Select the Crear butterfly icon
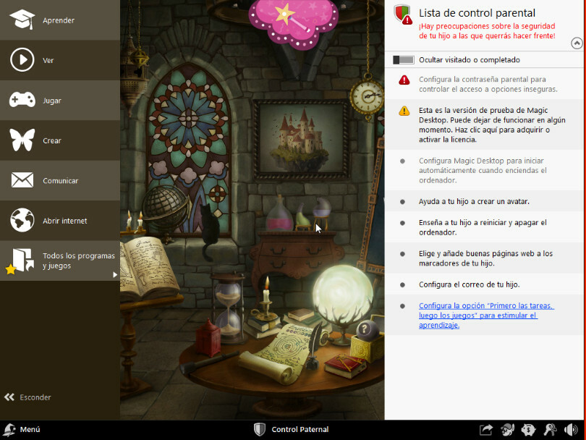This screenshot has width=586, height=440. point(22,140)
